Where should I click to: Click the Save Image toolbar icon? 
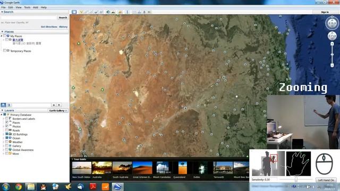pyautogui.click(x=144, y=12)
